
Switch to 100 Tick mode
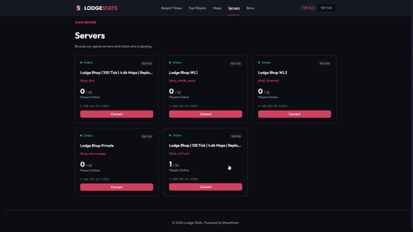click(x=308, y=8)
